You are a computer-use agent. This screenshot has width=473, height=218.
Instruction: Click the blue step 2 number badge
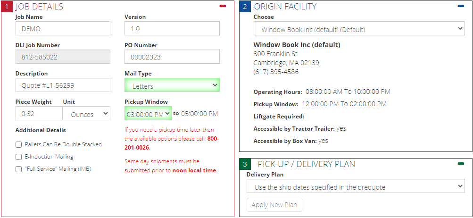pos(245,7)
